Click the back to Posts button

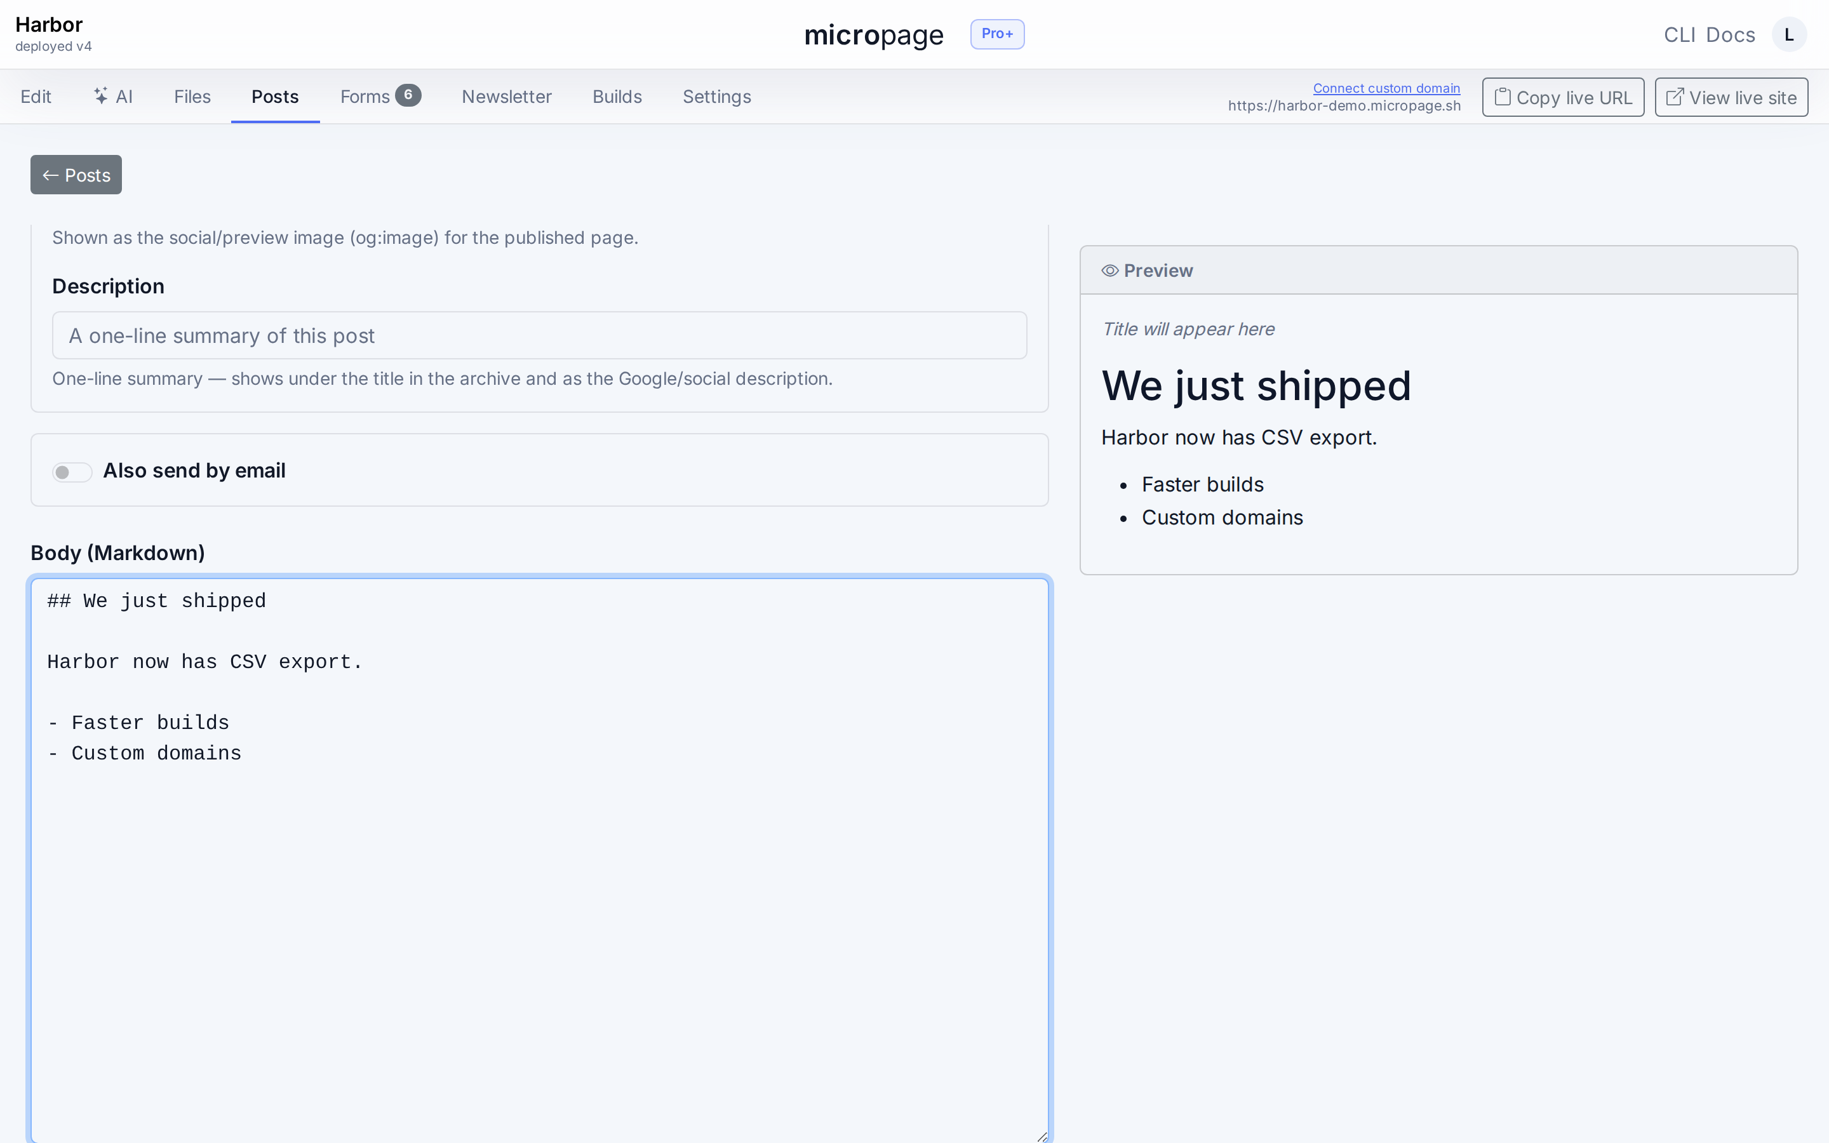point(76,175)
